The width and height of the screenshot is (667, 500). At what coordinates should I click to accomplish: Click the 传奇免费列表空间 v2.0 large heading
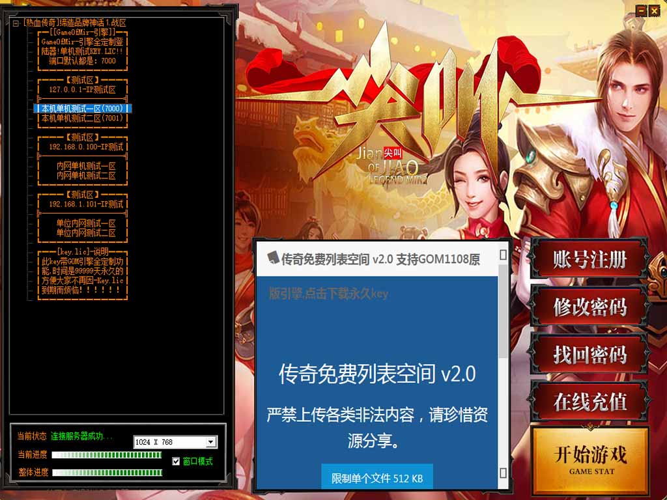(x=377, y=374)
